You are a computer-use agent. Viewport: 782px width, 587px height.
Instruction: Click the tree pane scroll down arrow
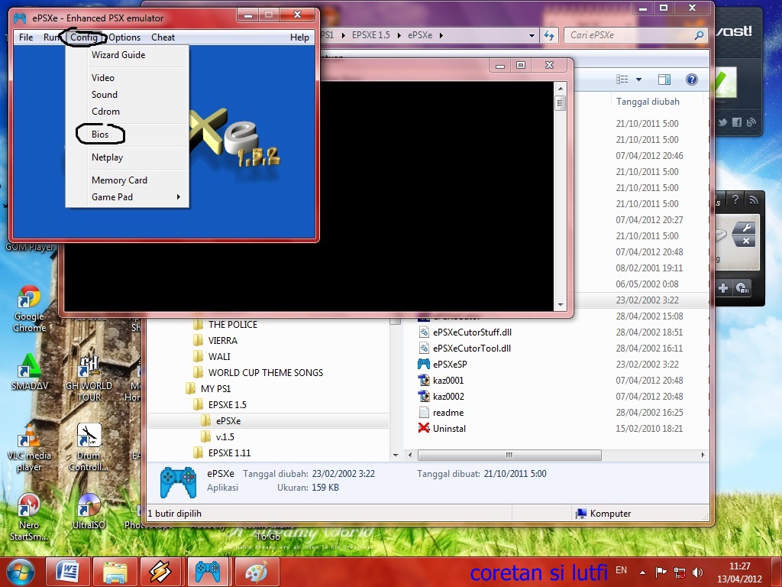click(396, 456)
